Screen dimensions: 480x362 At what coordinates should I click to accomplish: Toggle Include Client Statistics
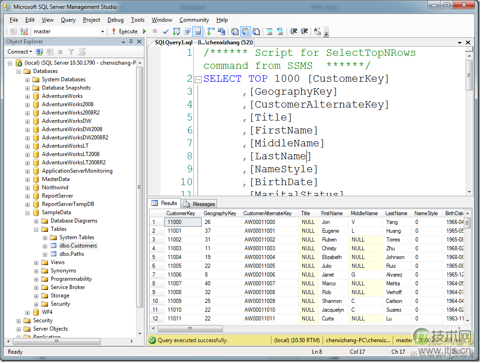[x=222, y=31]
